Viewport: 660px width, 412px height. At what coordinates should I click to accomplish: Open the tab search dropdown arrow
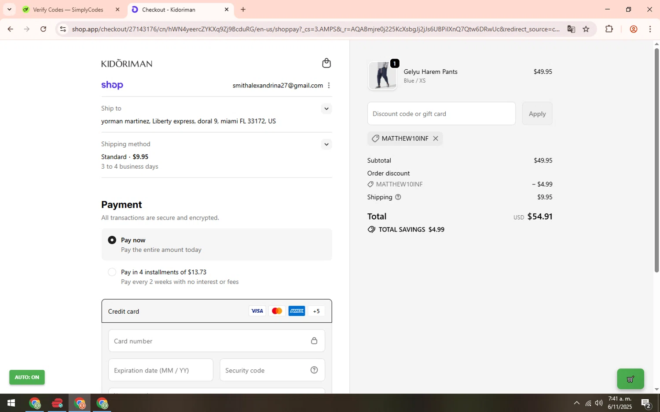coord(9,9)
